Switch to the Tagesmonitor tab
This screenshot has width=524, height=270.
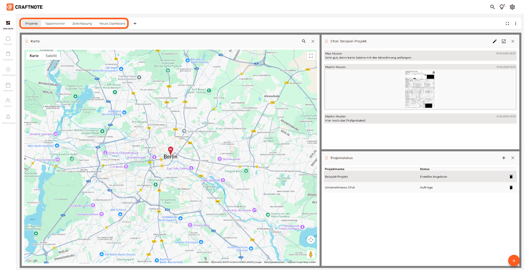[55, 24]
